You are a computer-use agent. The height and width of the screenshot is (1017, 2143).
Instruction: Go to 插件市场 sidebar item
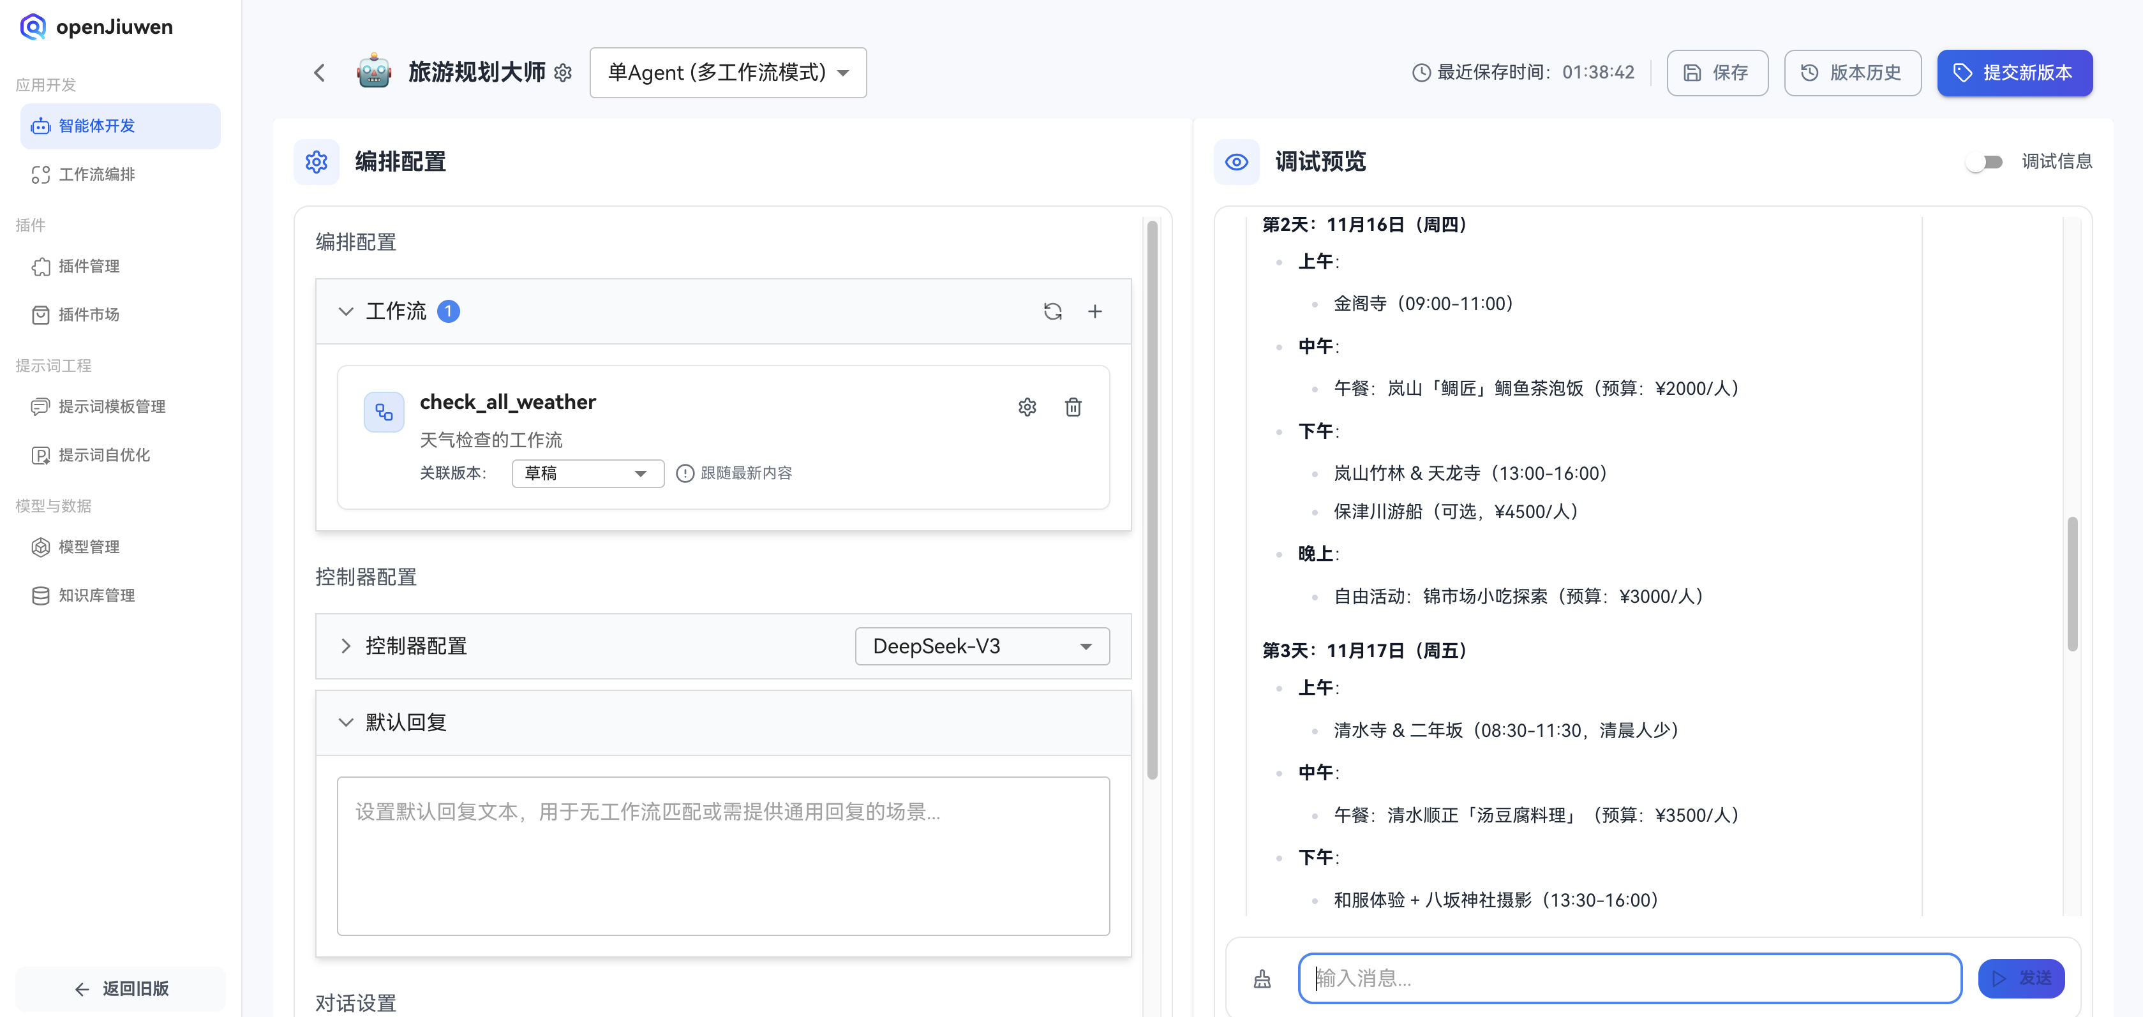[88, 315]
